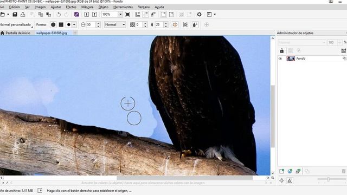Click status bar info selector arrow
The image size is (347, 195).
point(40,191)
